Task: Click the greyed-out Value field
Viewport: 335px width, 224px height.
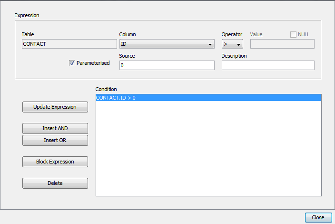Action: (282, 44)
